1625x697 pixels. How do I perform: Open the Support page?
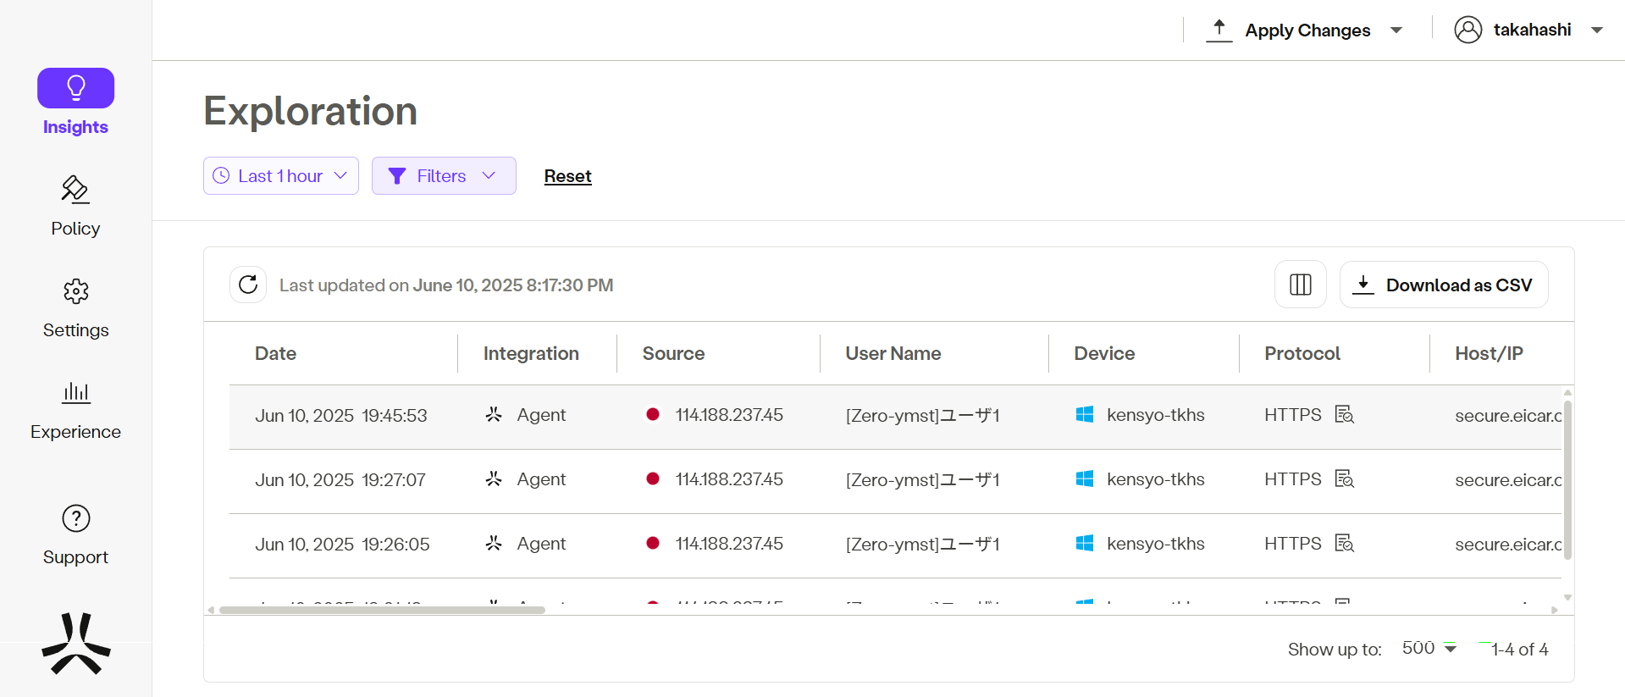click(x=75, y=534)
